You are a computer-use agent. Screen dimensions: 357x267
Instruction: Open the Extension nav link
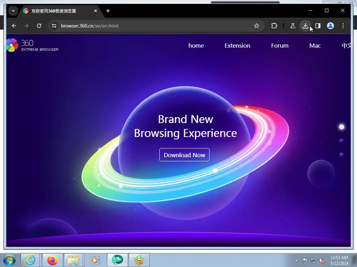click(x=237, y=46)
